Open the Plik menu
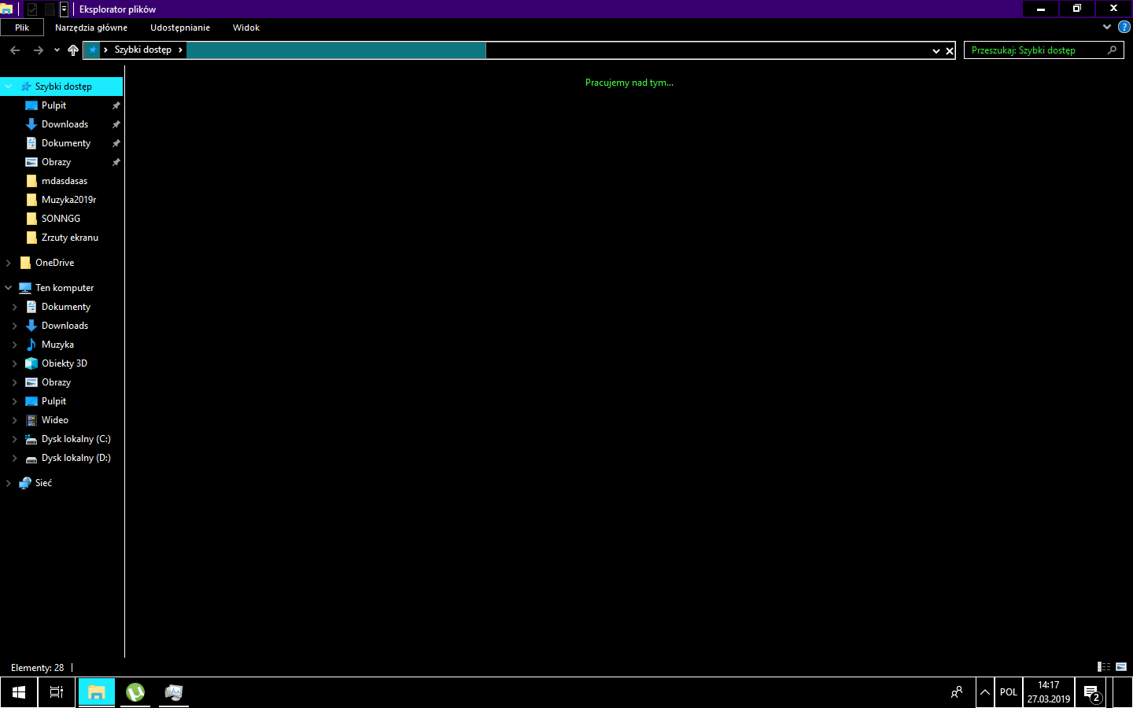Screen dimensions: 1133x708 click(x=22, y=28)
